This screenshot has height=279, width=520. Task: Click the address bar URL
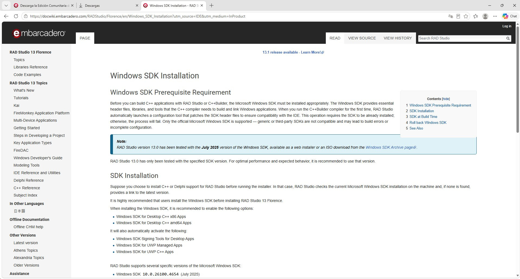[138, 16]
